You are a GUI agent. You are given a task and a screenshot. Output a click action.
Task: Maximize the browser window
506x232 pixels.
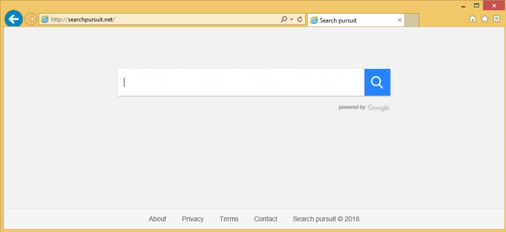pyautogui.click(x=476, y=5)
